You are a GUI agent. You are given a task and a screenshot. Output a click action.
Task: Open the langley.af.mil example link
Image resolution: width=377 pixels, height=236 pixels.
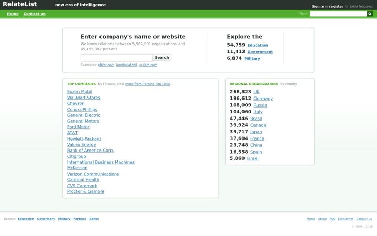coord(127,65)
